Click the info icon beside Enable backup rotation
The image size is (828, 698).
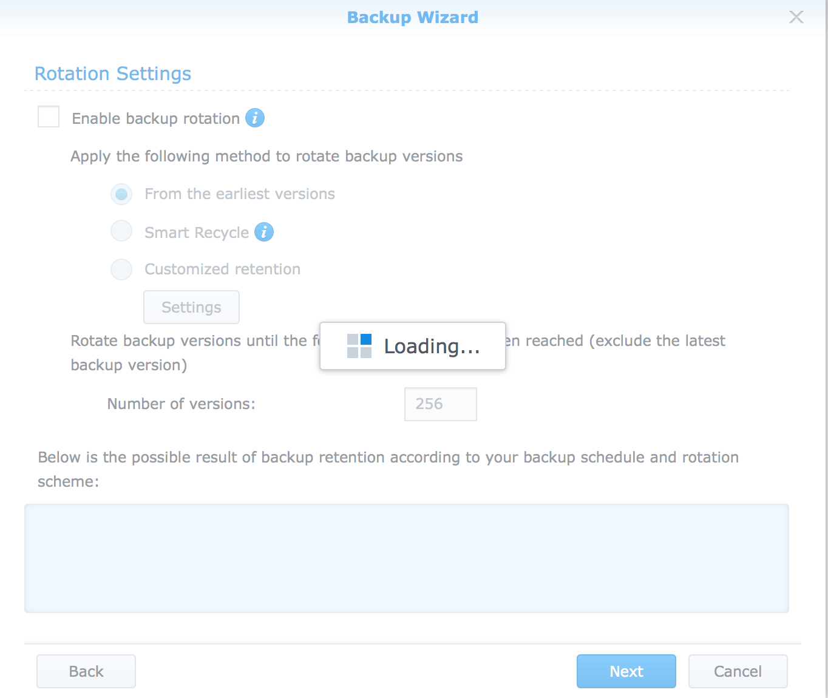255,118
